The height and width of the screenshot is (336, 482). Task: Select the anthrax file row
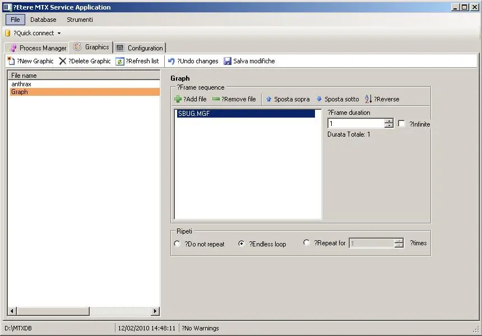click(x=85, y=84)
